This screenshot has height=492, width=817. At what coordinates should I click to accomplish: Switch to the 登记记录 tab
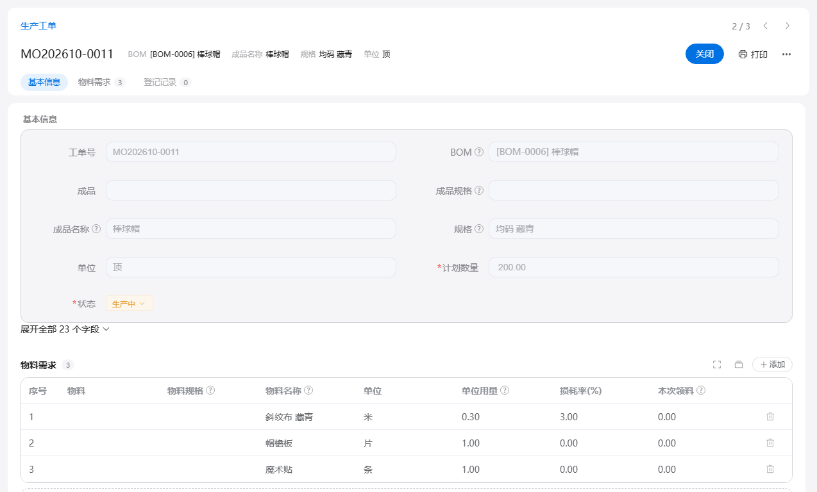(x=167, y=82)
